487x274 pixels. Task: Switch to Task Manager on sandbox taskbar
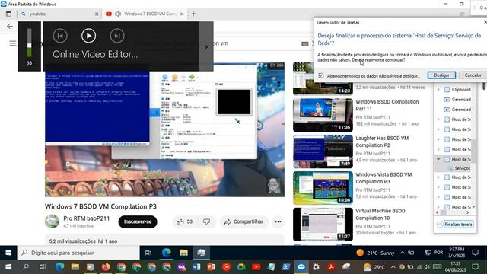(201, 253)
